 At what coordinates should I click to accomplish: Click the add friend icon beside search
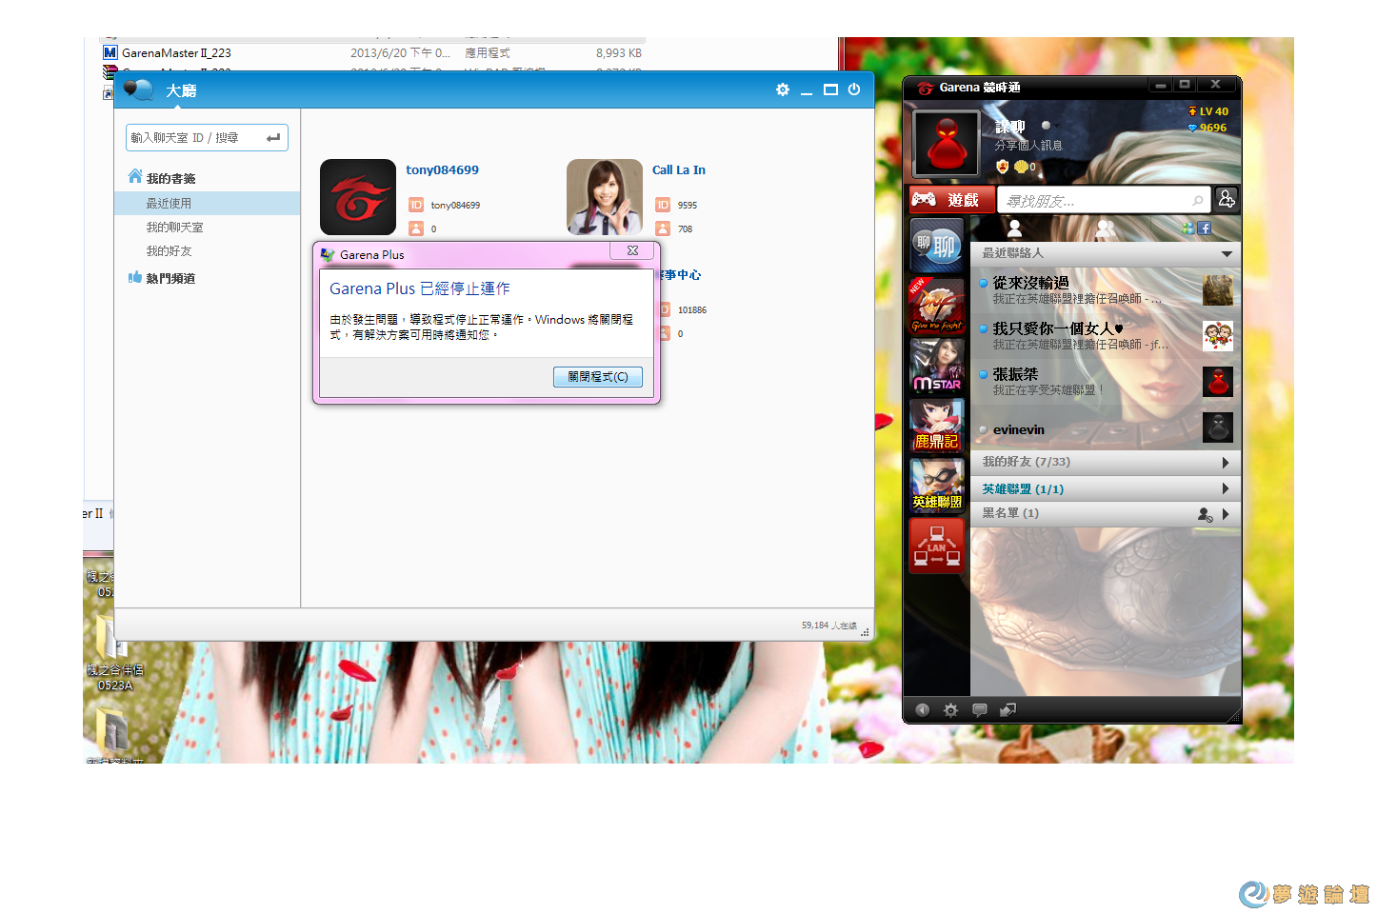pos(1227,199)
